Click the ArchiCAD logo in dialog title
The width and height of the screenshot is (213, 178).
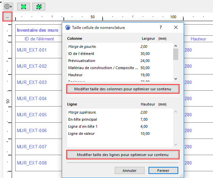point(68,28)
